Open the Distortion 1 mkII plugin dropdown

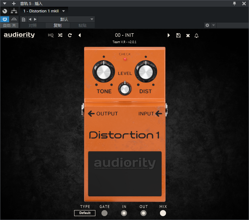(44, 11)
